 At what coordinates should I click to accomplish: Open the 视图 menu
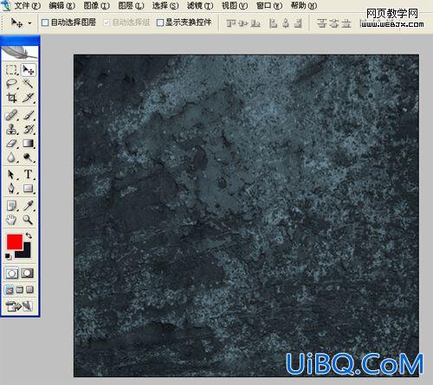point(235,5)
